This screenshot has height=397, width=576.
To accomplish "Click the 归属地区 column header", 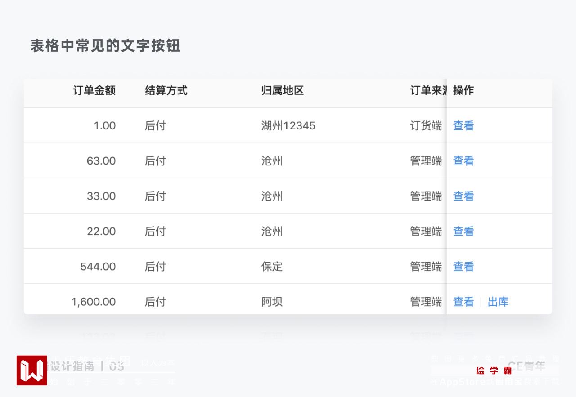I will pos(282,90).
